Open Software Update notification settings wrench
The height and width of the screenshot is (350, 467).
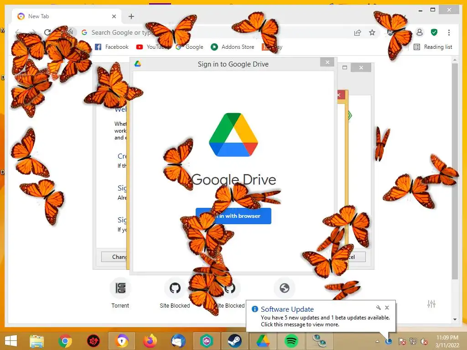pyautogui.click(x=378, y=308)
